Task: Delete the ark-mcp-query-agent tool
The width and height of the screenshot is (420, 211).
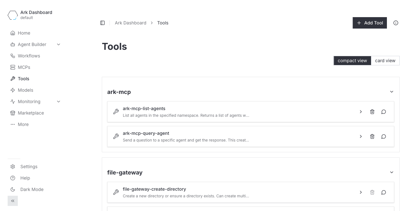Action: pyautogui.click(x=372, y=136)
